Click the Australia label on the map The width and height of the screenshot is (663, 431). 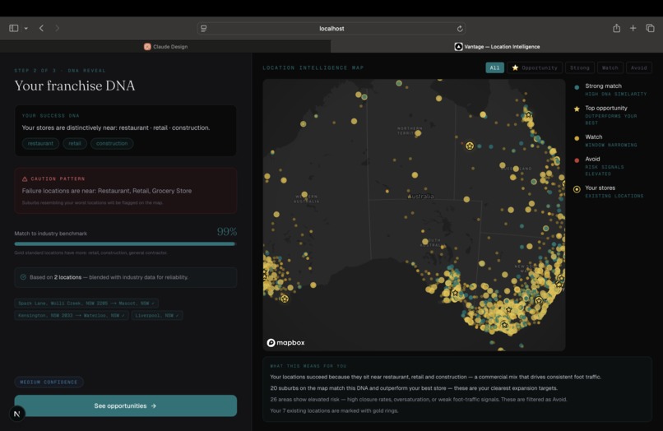pyautogui.click(x=421, y=197)
